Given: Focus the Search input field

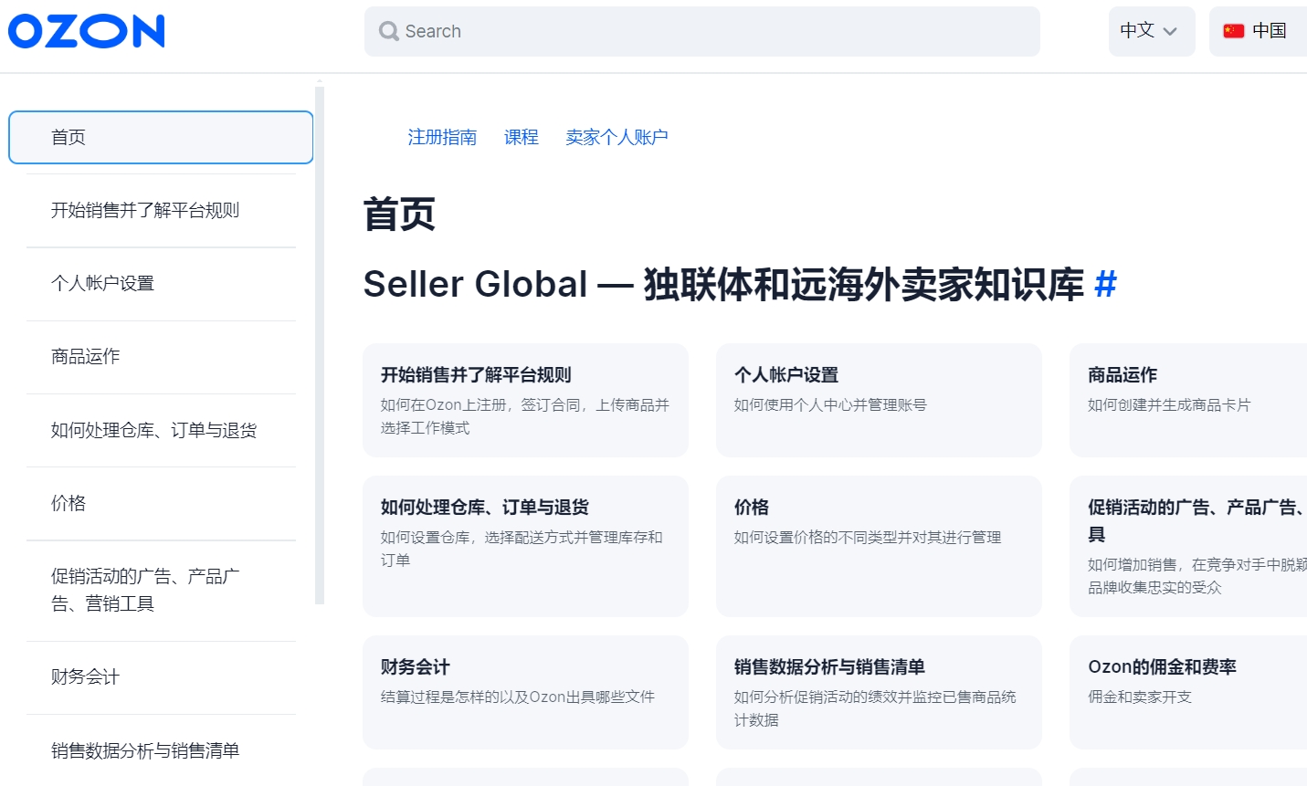Looking at the screenshot, I should click(x=701, y=31).
